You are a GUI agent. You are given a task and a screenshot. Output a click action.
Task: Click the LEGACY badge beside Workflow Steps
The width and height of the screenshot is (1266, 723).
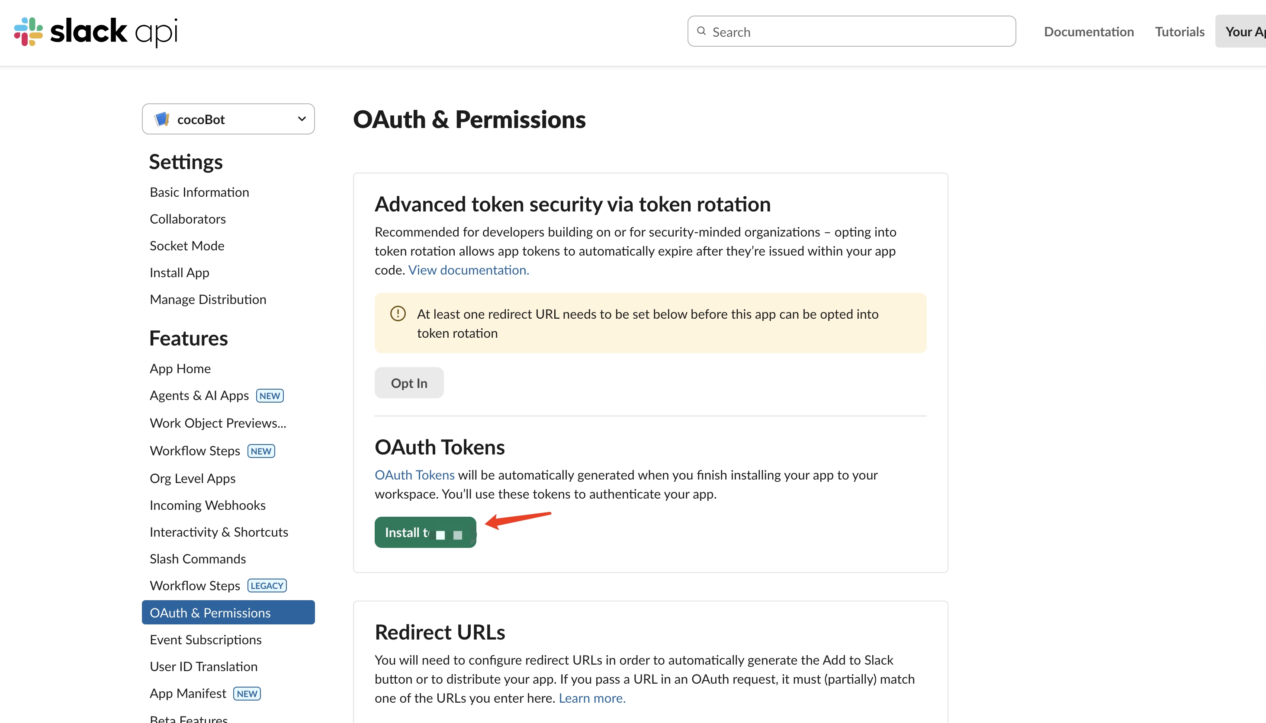pos(267,585)
